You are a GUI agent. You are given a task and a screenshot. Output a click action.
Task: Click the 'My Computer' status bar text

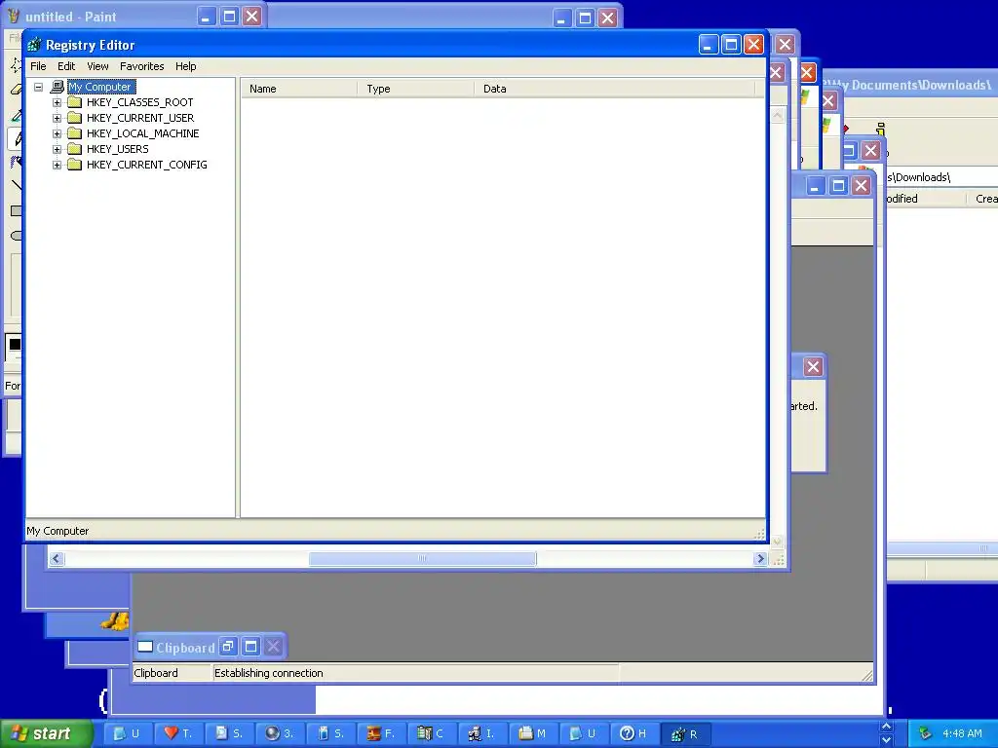[58, 531]
